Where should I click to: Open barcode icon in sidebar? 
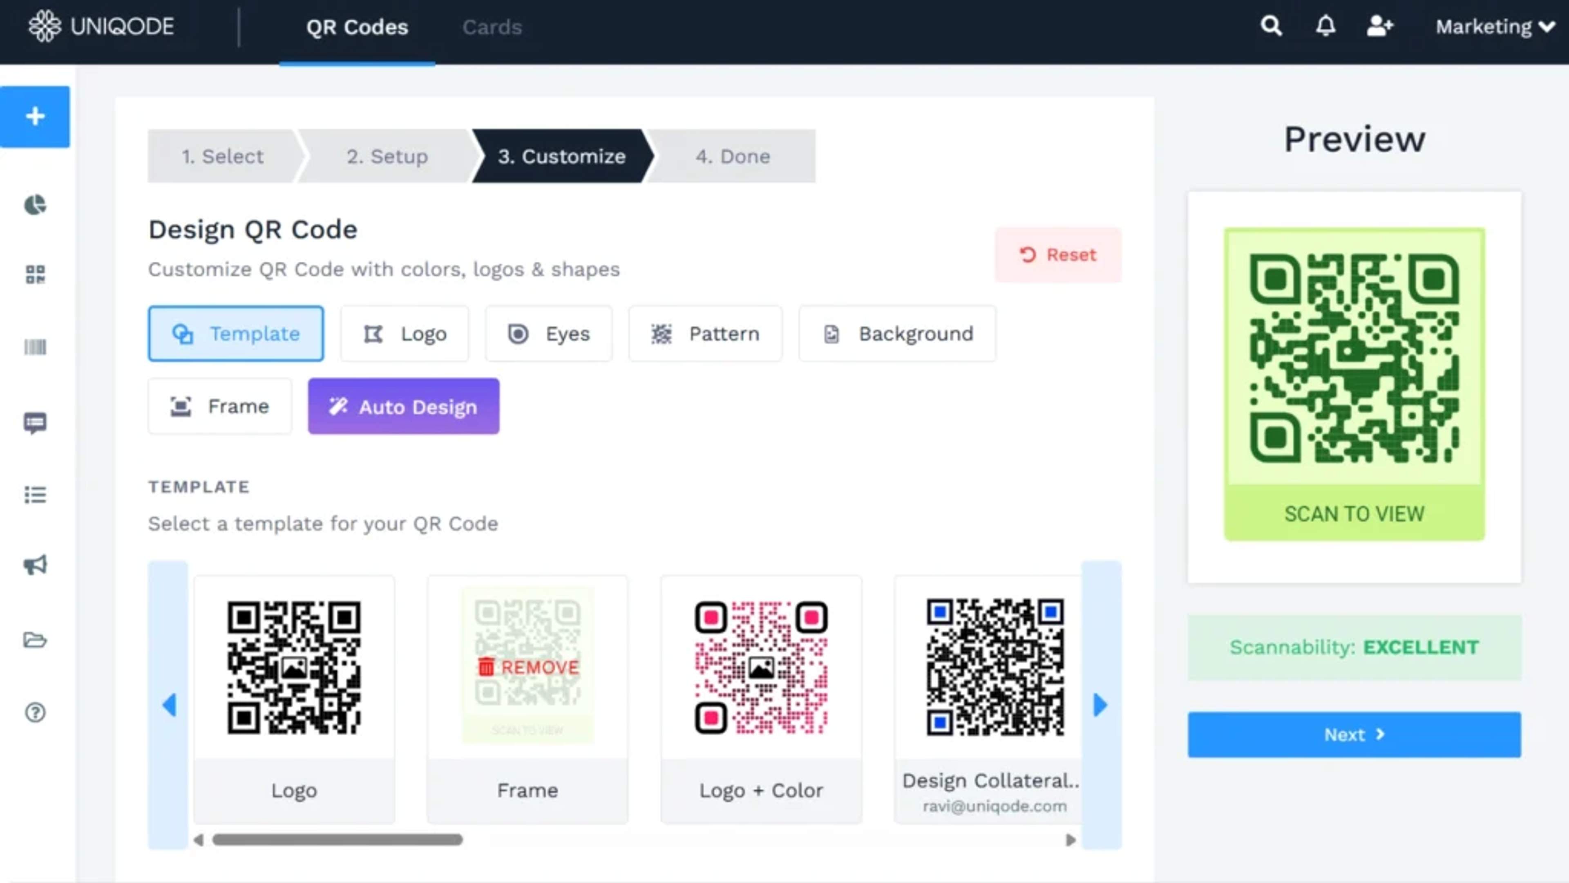click(35, 347)
